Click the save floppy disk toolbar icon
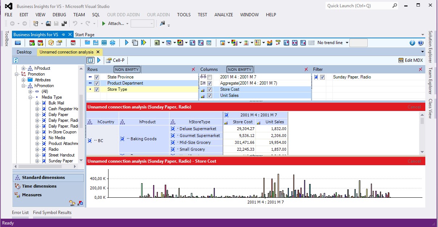438x227 pixels. point(96,43)
